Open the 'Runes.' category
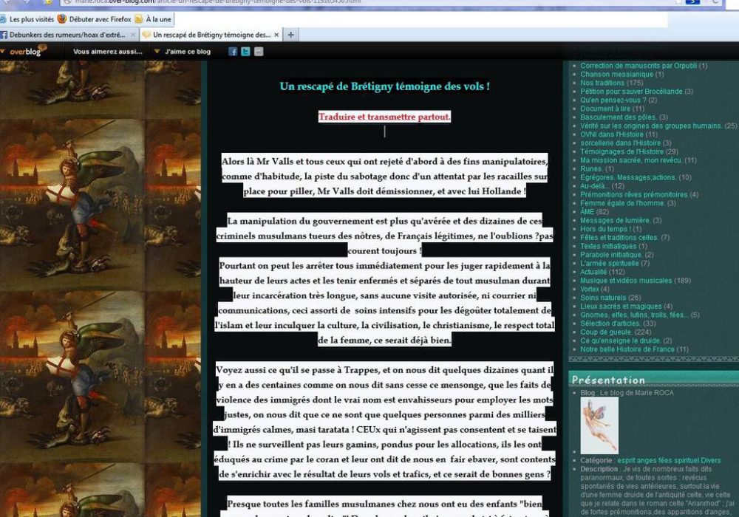 coord(591,168)
